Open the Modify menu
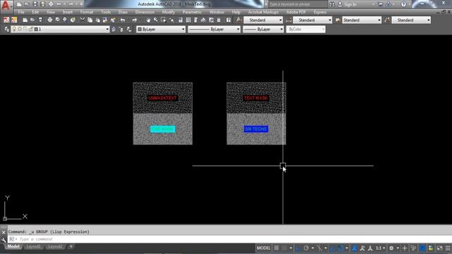The height and width of the screenshot is (254, 452). pyautogui.click(x=168, y=12)
